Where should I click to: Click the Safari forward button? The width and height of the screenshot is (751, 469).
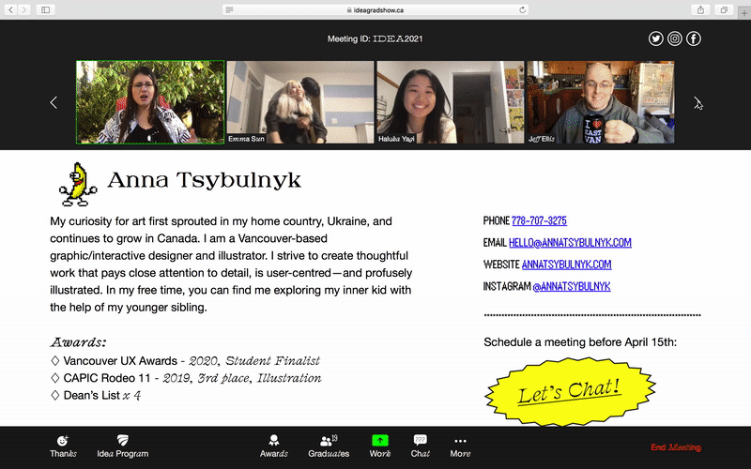pos(24,9)
